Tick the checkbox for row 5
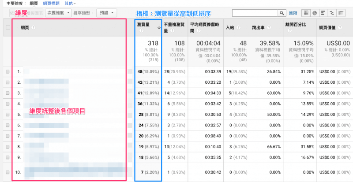The image size is (353, 182). click(7, 115)
